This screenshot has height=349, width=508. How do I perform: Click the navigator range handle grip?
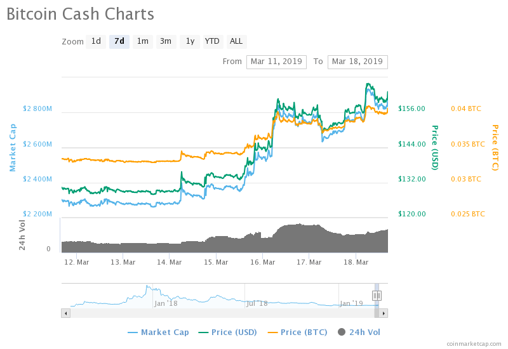[x=377, y=295]
